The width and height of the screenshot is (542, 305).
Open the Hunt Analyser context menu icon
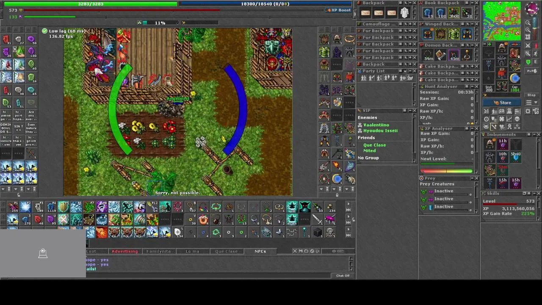pos(467,86)
